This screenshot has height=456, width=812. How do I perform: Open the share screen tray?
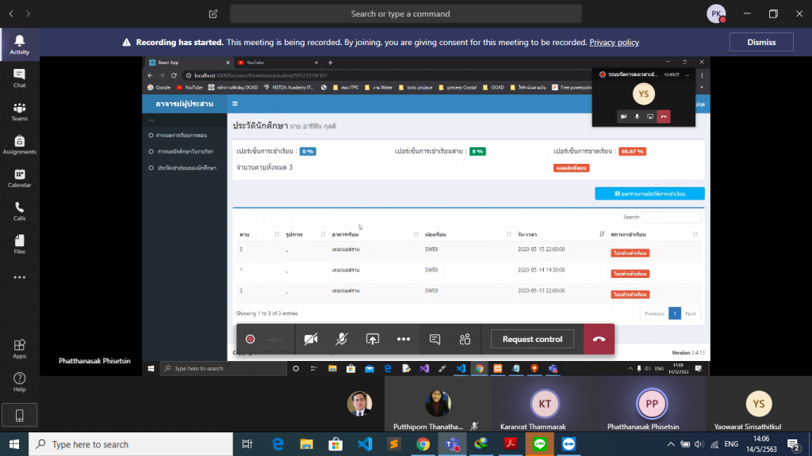point(373,339)
